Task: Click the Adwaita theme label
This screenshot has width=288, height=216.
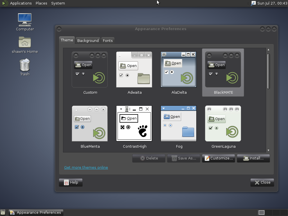Action: pyautogui.click(x=135, y=92)
